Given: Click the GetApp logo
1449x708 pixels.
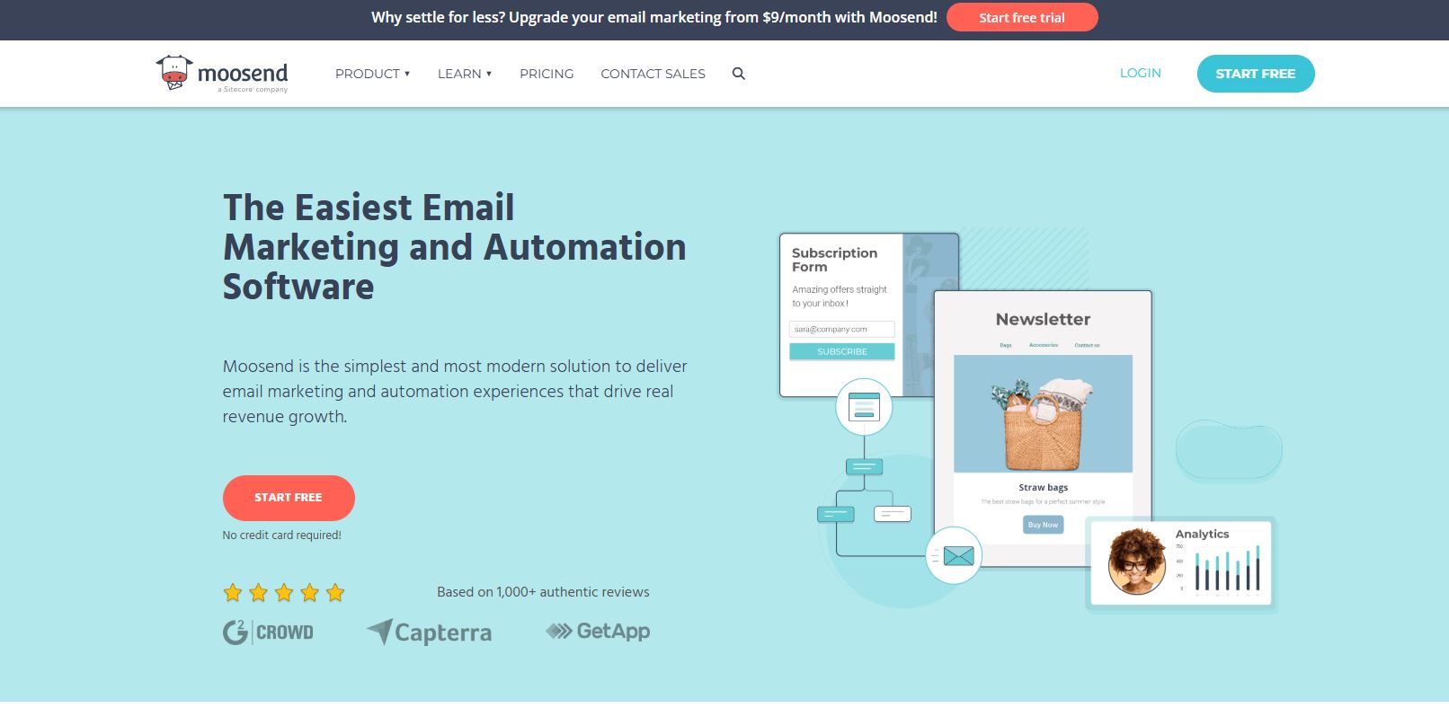Looking at the screenshot, I should 598,632.
